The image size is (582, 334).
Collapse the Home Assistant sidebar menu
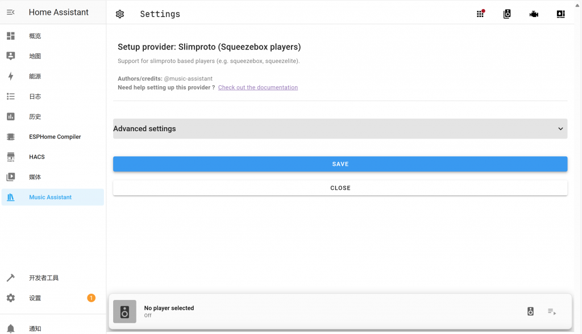pos(11,12)
